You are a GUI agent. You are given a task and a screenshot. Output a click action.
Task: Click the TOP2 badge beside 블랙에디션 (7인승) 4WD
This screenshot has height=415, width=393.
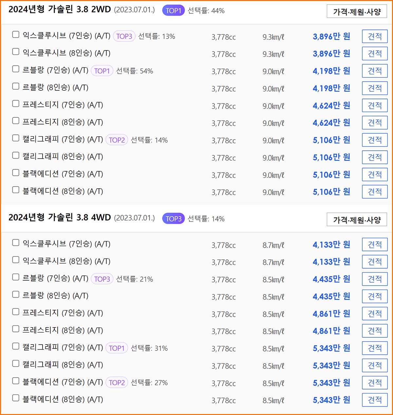coord(117,382)
